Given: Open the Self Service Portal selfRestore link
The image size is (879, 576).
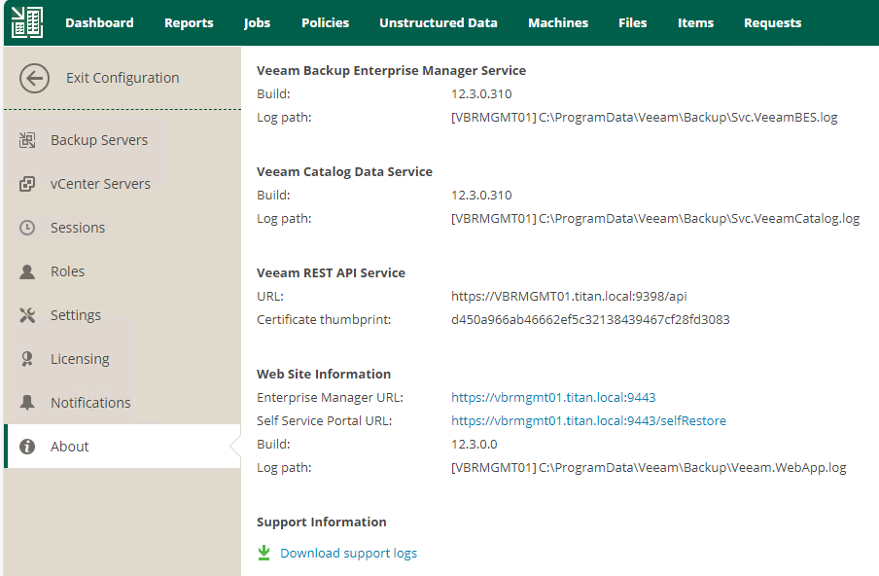Looking at the screenshot, I should click(588, 420).
